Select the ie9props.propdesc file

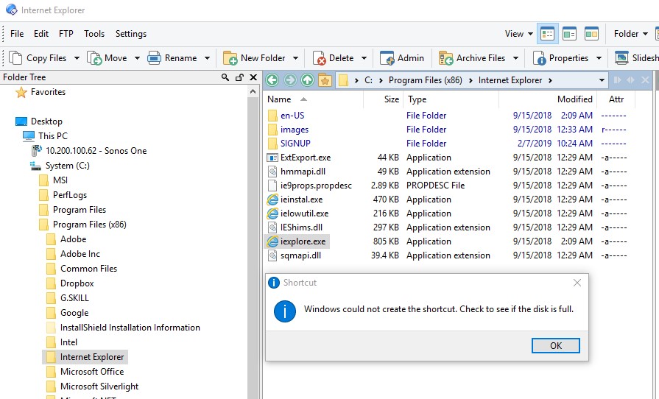(316, 186)
